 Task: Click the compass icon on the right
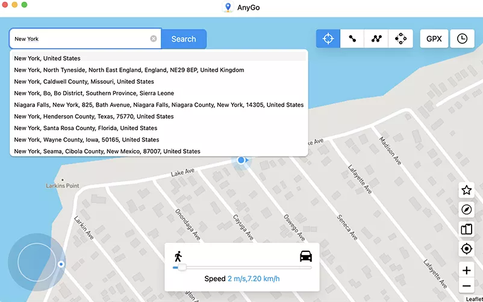tap(466, 210)
